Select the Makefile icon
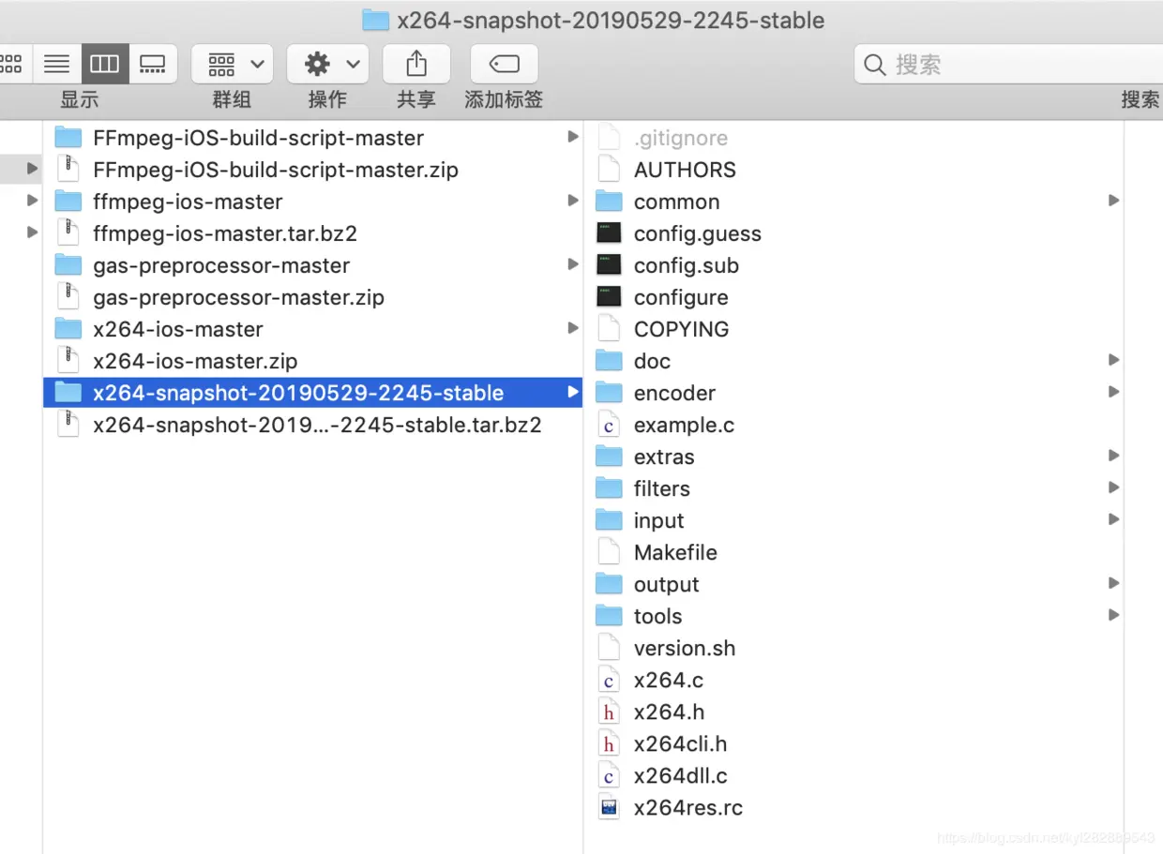1163x854 pixels. (x=610, y=552)
